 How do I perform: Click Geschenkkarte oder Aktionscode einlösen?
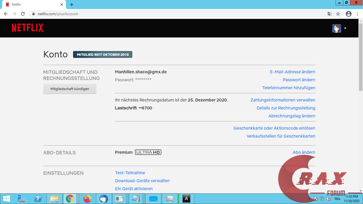[x=275, y=128]
